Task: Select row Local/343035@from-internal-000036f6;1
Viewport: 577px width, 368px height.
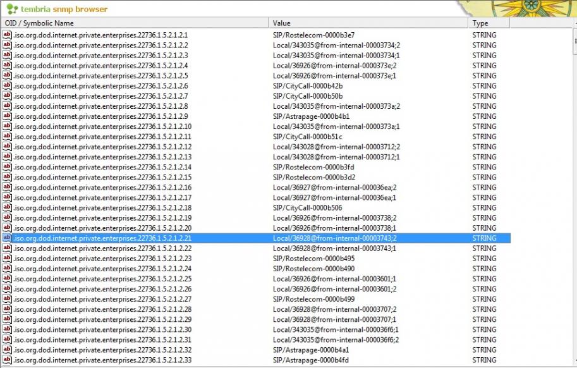Action: tap(256, 329)
